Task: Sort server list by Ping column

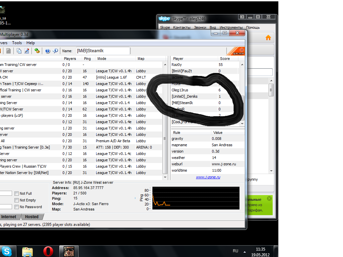Action: click(88, 59)
